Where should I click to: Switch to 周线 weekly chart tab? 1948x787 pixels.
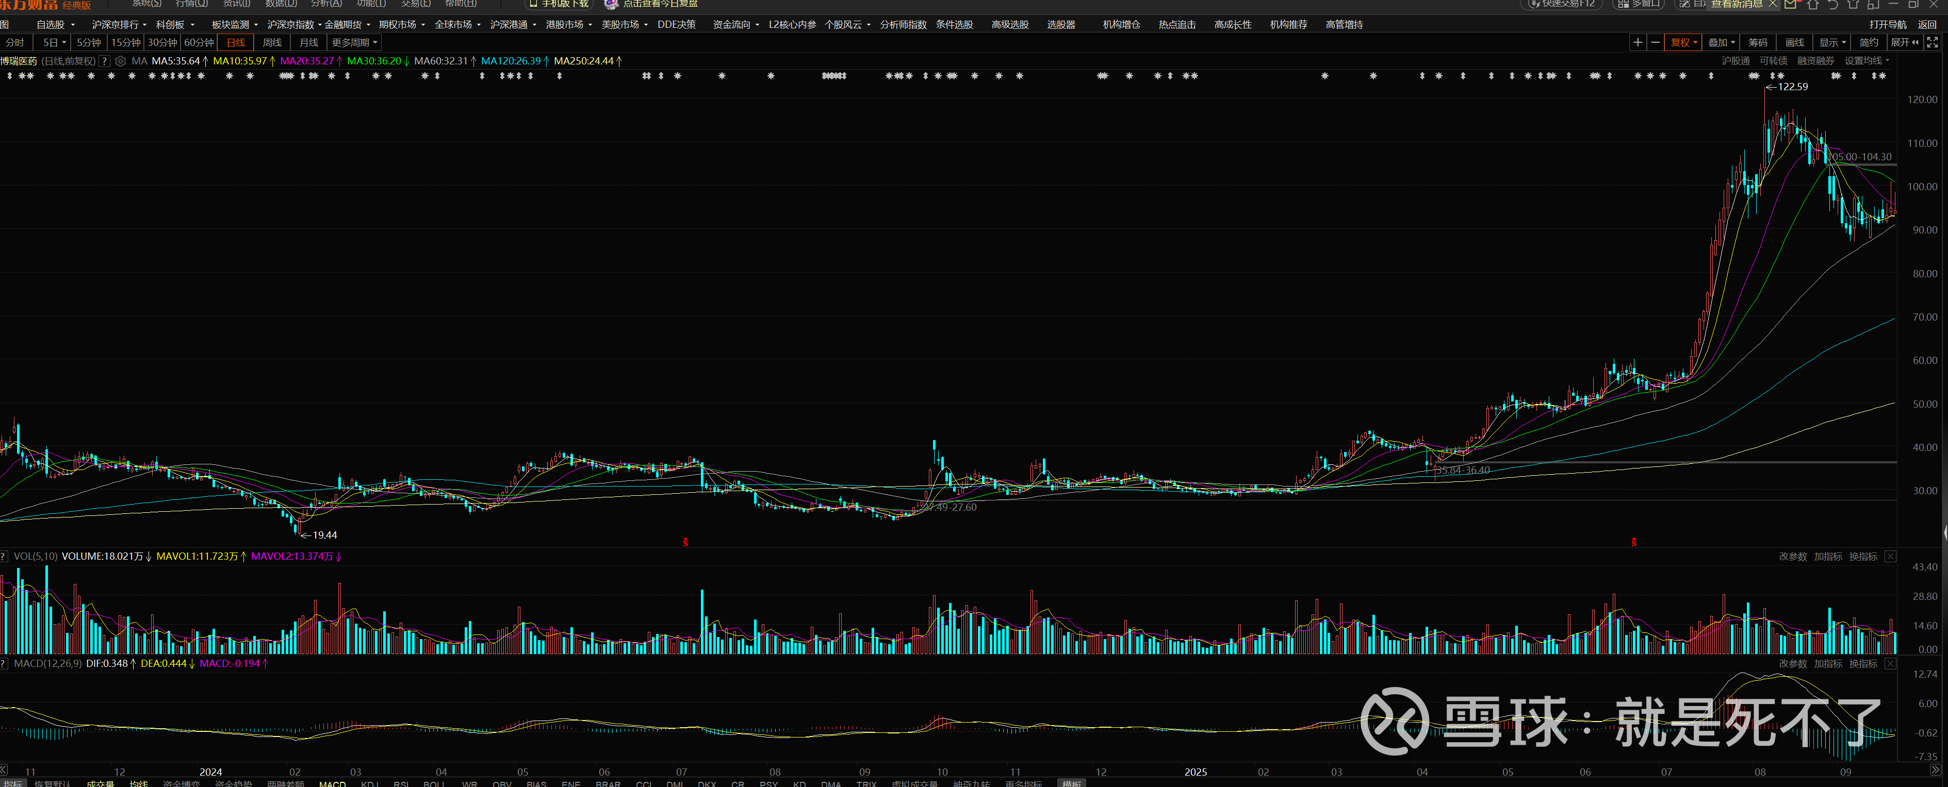tap(271, 42)
